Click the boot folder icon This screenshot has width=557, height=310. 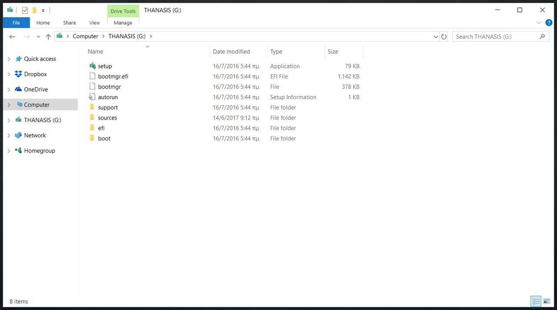[92, 138]
